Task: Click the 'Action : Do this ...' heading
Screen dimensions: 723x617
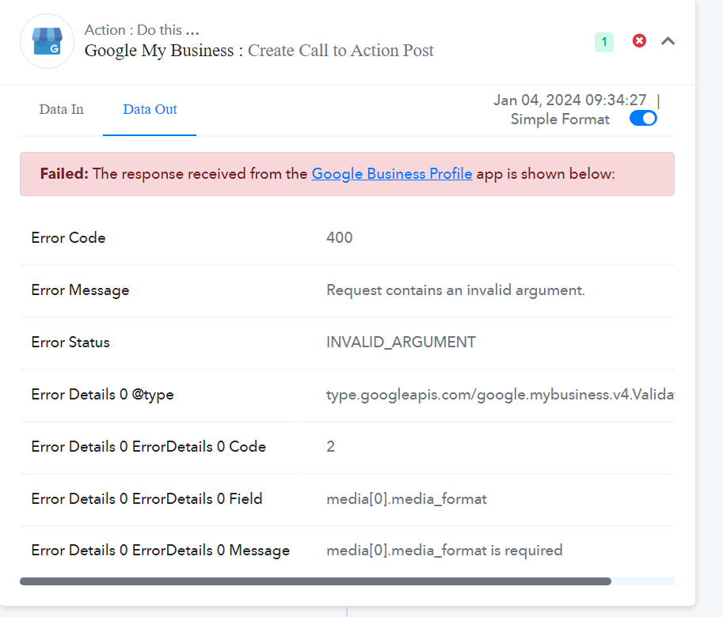Action: [142, 30]
